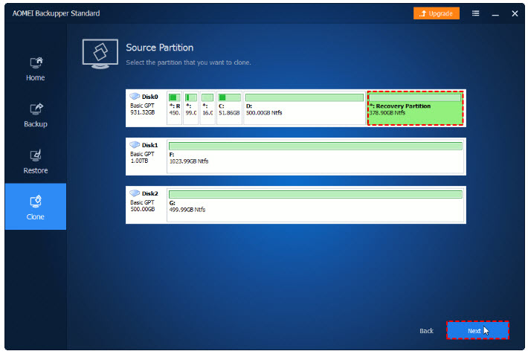This screenshot has height=354, width=528.
Task: Open the Backup section in sidebar
Action: (36, 115)
